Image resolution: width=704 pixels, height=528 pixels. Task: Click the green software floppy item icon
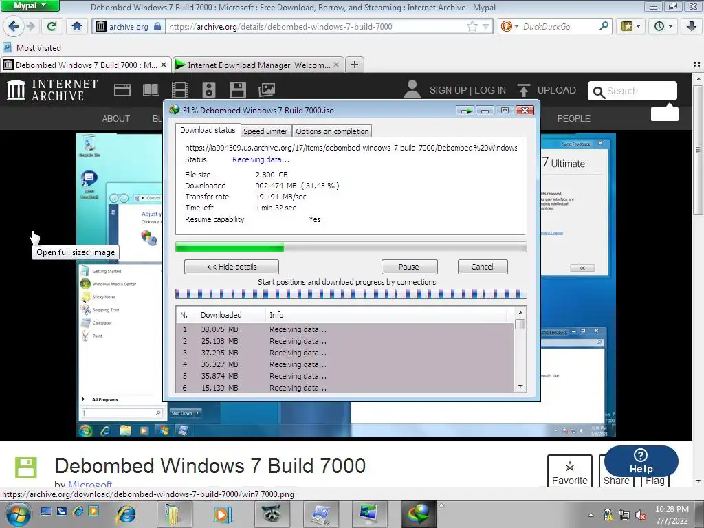click(26, 467)
